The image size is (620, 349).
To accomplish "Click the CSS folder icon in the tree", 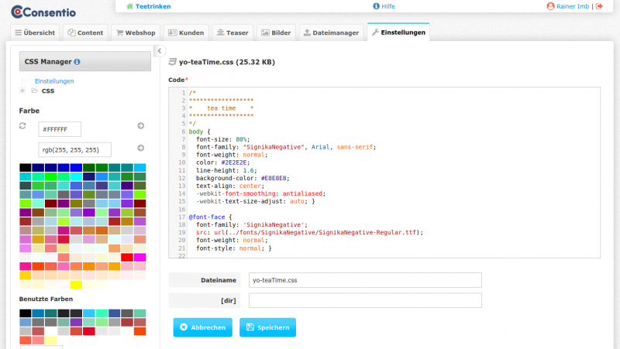I will (x=34, y=91).
